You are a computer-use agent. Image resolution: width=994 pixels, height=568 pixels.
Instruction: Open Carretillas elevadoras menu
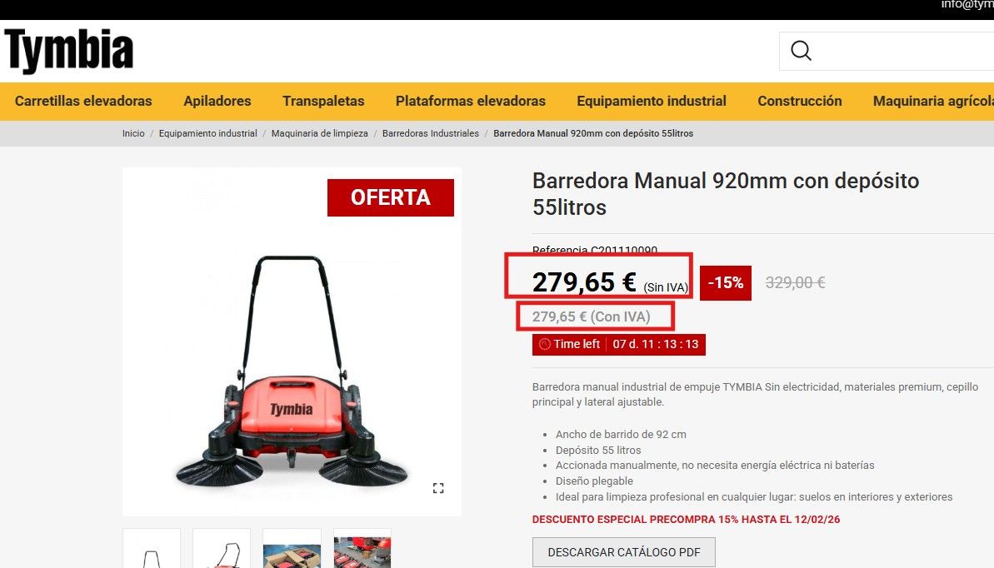83,101
